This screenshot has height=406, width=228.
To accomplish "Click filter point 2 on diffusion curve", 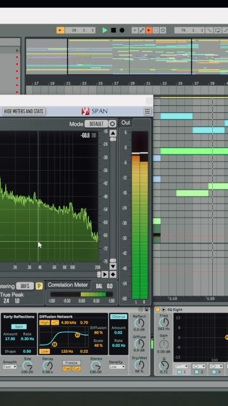I will pos(77,335).
